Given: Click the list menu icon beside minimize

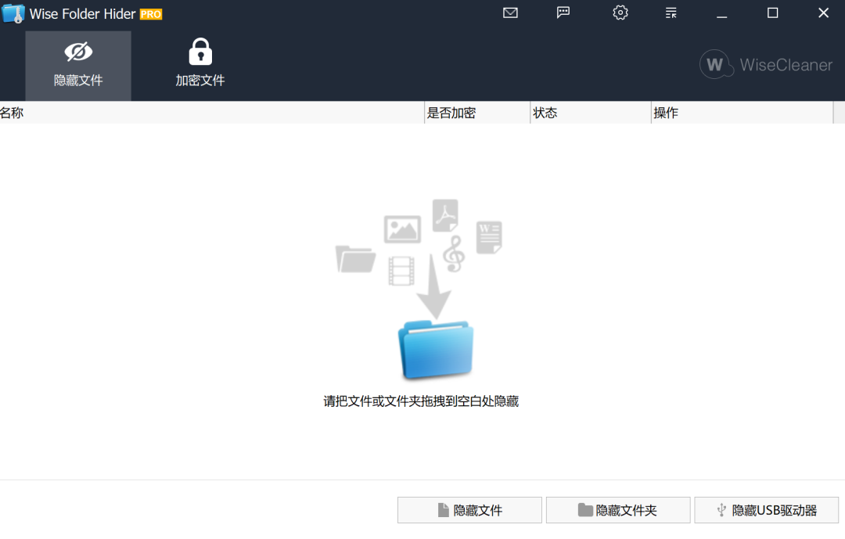Looking at the screenshot, I should click(x=670, y=13).
